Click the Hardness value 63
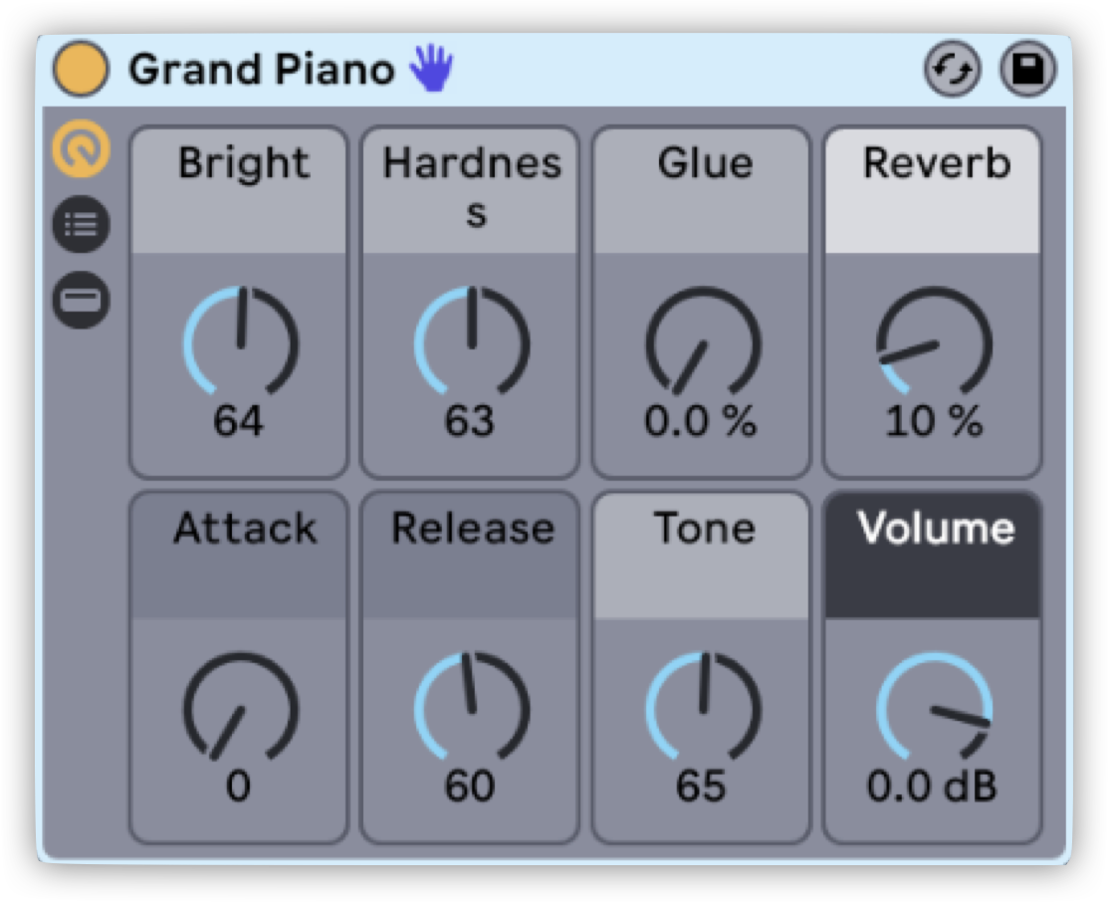The image size is (1109, 902). tap(469, 420)
